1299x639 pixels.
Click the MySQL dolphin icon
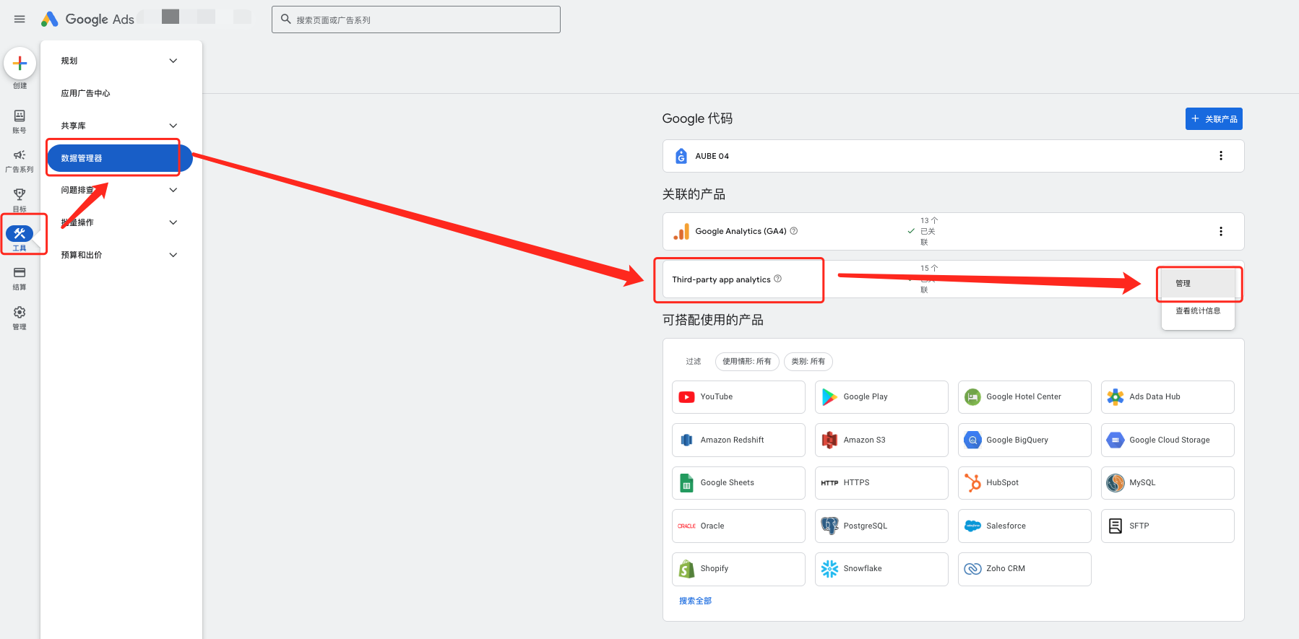pyautogui.click(x=1115, y=483)
